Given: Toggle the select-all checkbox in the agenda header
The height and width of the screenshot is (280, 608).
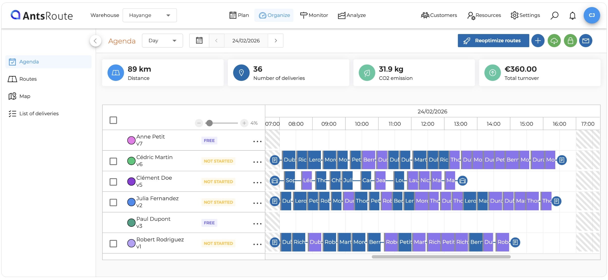Looking at the screenshot, I should [113, 120].
